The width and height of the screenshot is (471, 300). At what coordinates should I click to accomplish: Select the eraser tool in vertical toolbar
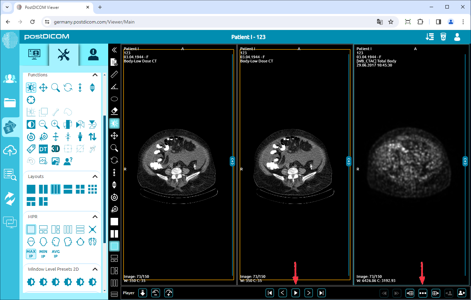pyautogui.click(x=114, y=111)
